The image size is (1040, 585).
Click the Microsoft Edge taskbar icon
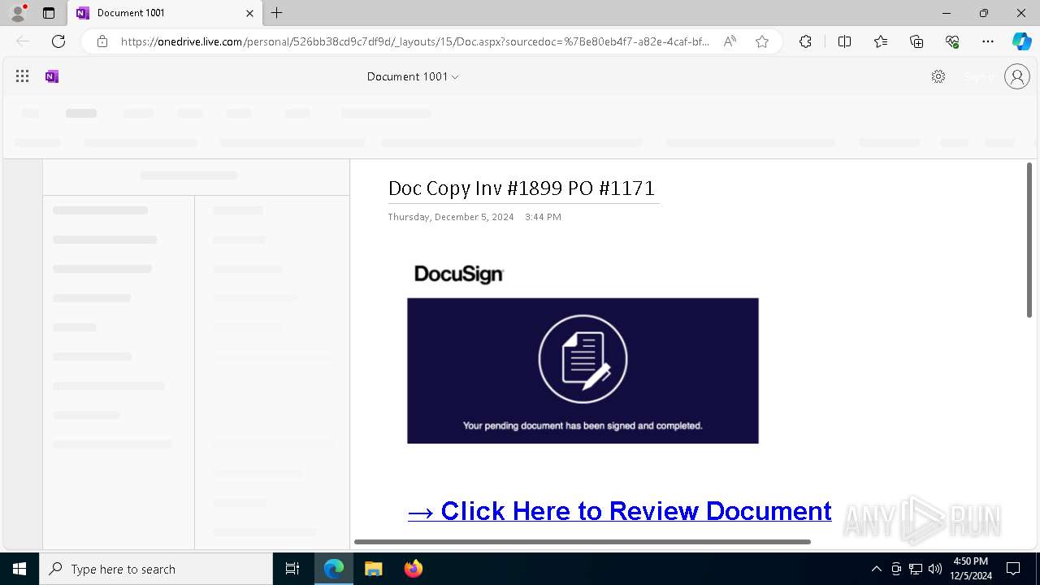tap(334, 569)
